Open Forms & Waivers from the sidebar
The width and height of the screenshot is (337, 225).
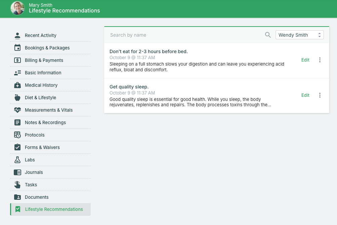point(42,147)
